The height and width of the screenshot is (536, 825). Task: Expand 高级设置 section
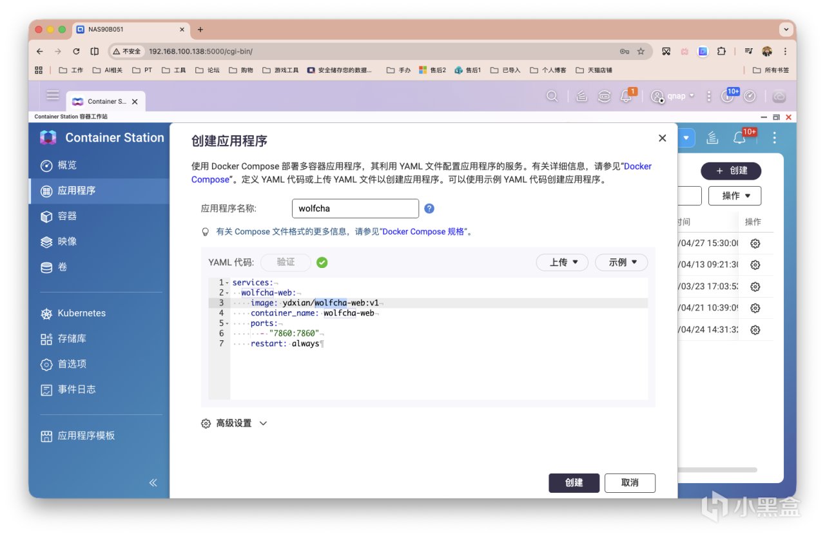click(234, 423)
